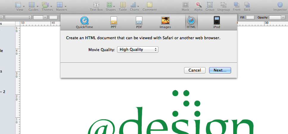
Task: Add a Comment
Action: click(150, 7)
